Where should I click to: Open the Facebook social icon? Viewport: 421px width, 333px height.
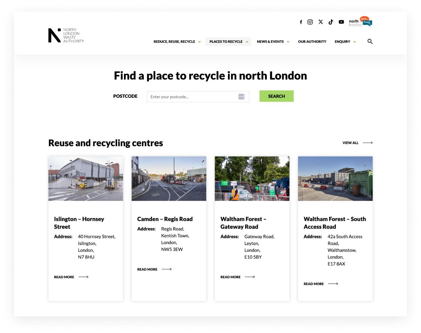(x=301, y=22)
